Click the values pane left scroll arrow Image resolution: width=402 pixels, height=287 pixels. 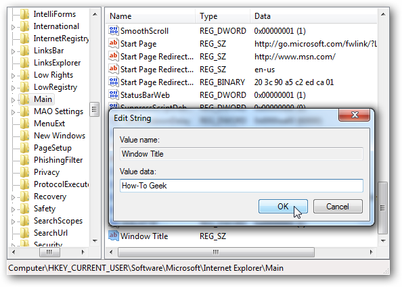(111, 252)
